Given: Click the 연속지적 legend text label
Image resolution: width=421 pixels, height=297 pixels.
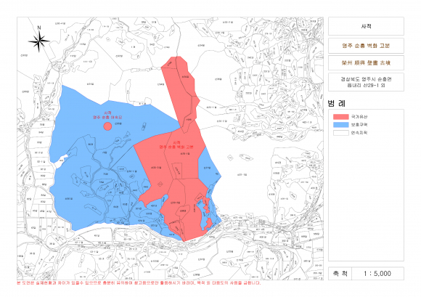Looking at the screenshot, I should (x=359, y=133).
